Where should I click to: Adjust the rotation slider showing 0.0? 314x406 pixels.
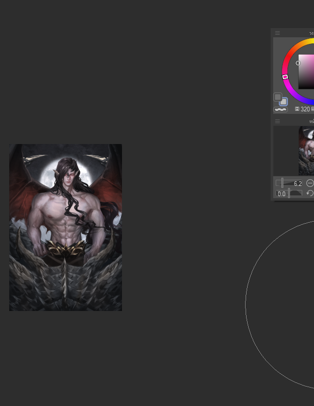(289, 193)
